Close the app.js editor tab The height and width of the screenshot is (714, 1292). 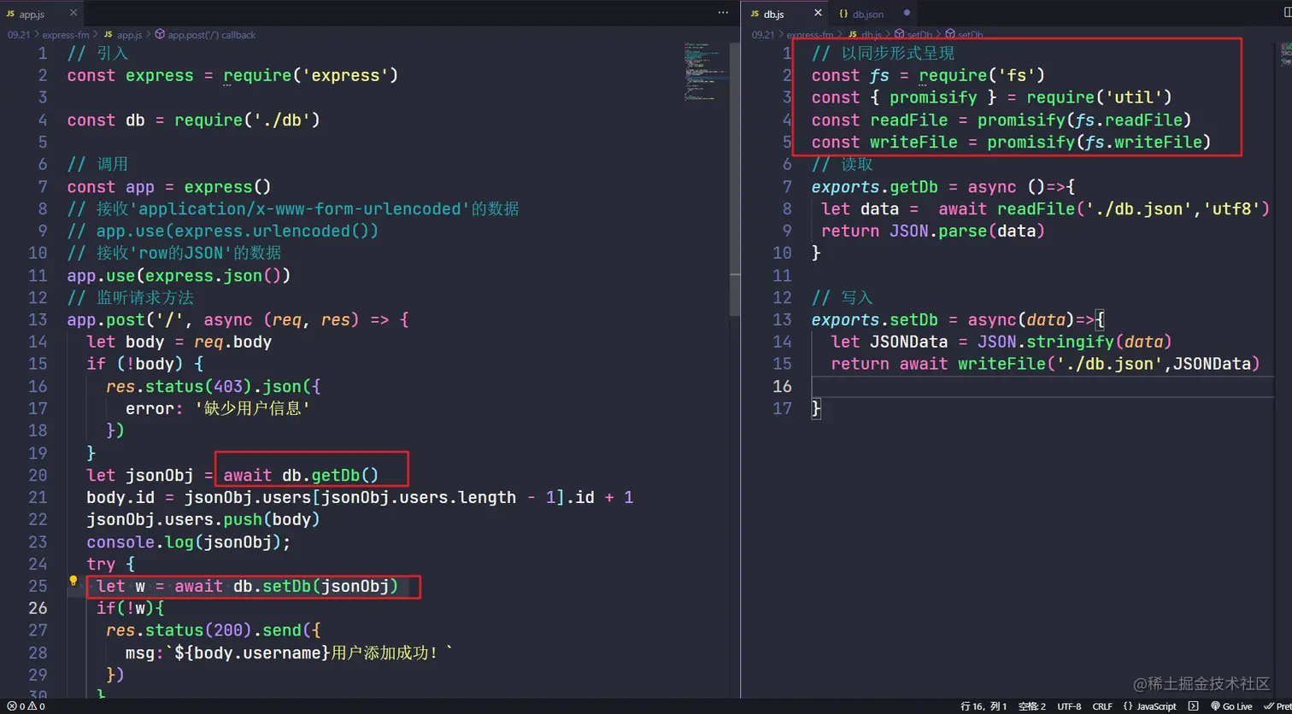[73, 14]
